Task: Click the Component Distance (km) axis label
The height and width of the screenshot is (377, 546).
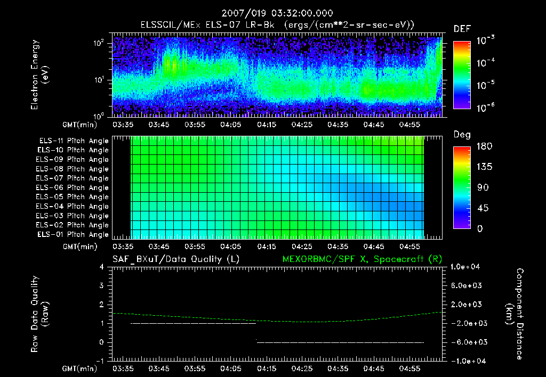Action: (514, 314)
